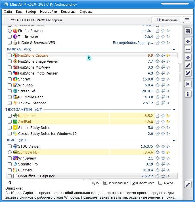Check the Tor Browser checkbox

[10, 37]
